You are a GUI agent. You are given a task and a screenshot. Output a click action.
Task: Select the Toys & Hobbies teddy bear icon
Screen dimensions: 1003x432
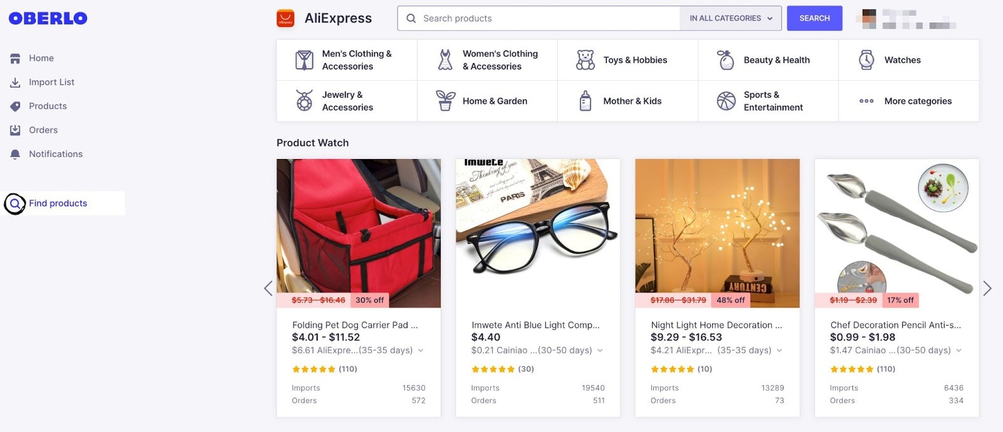click(586, 59)
